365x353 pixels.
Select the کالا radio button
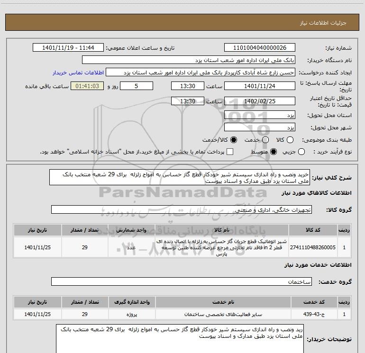pos(290,140)
